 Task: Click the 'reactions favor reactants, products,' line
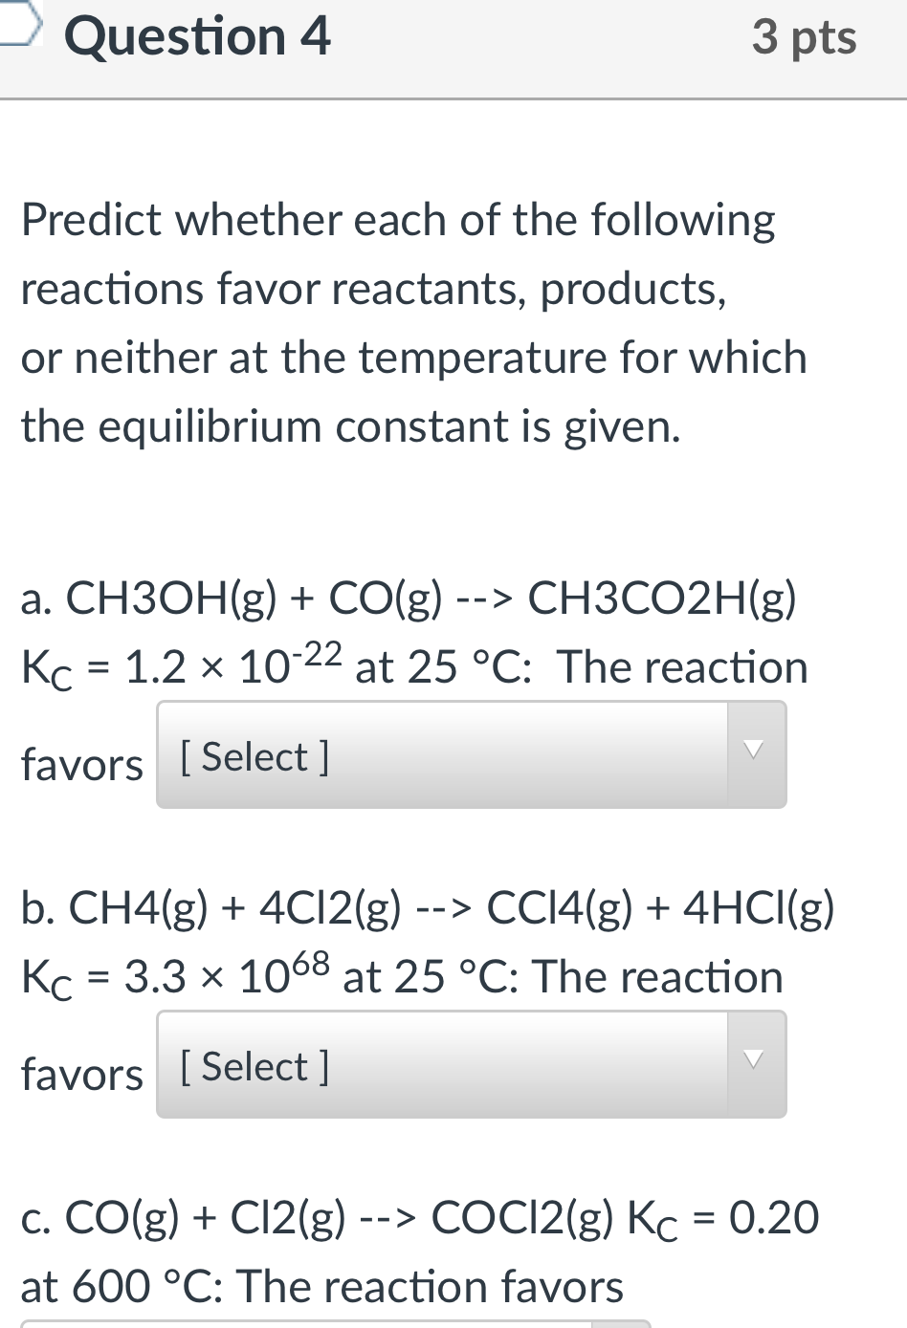(373, 289)
